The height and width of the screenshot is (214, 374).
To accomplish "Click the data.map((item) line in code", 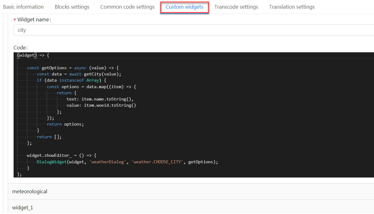I will (91, 87).
